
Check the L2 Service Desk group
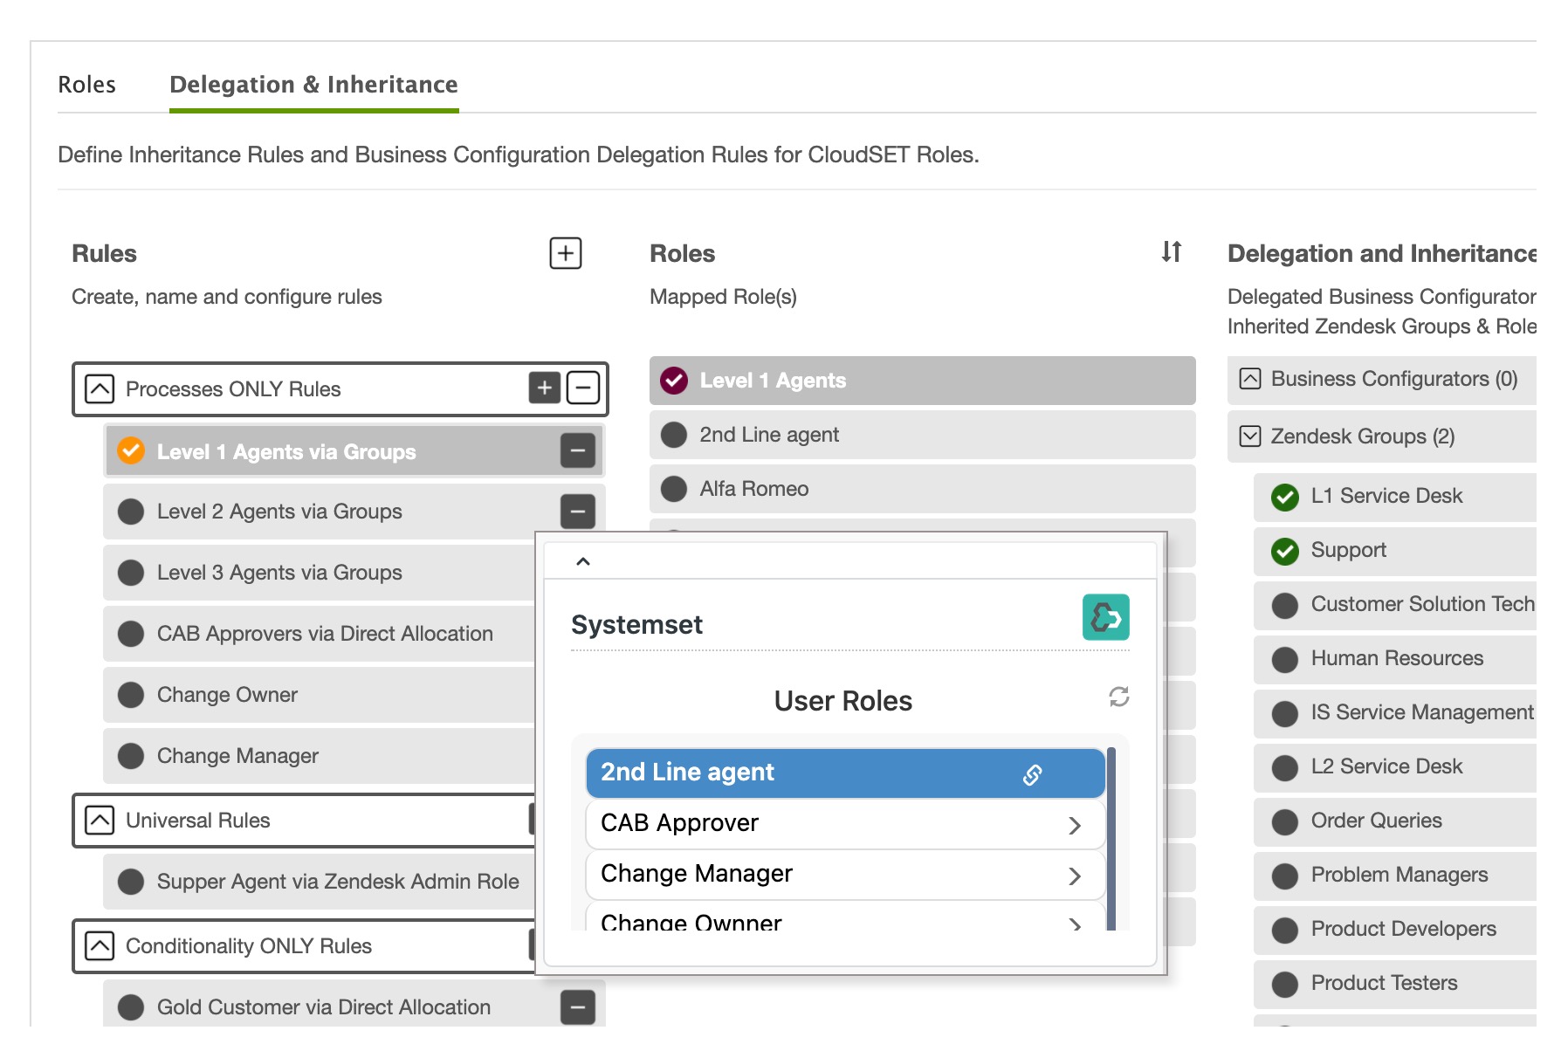coord(1285,768)
